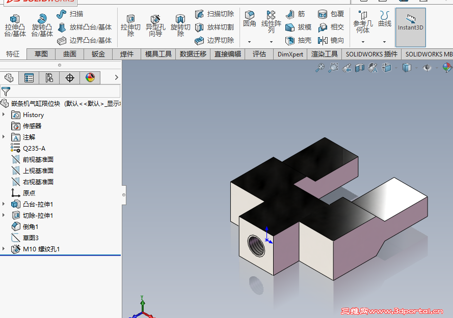Open the PropertyManager panel tab
Viewport: 453px width, 318px height.
click(x=29, y=78)
